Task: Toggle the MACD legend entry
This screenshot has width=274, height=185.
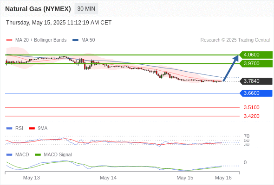Action: coord(18,154)
